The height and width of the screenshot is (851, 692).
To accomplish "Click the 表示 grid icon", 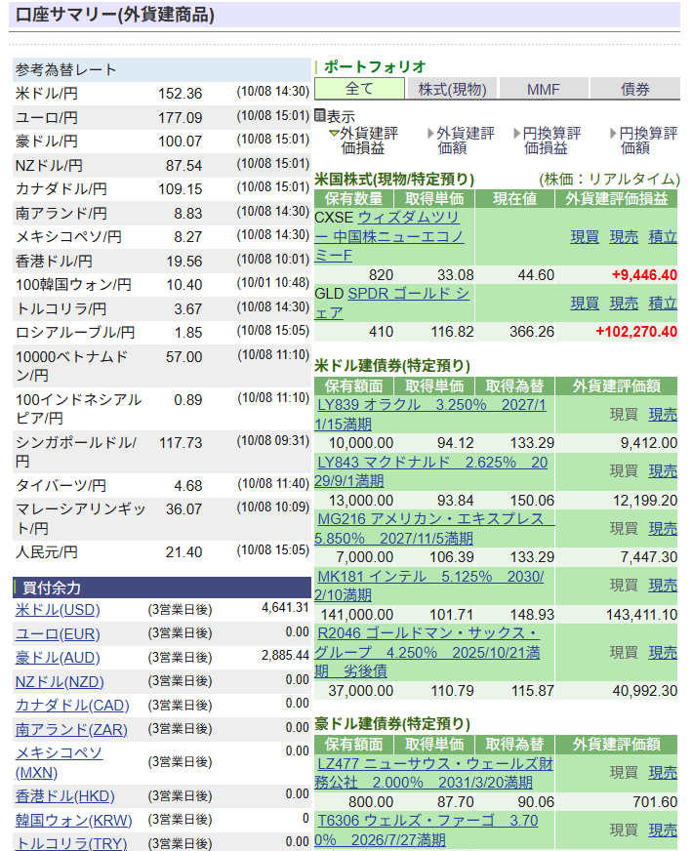I will [319, 115].
